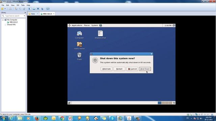216x121 pixels.
Task: Click the console view toolbar icon
Action: pyautogui.click(x=48, y=9)
